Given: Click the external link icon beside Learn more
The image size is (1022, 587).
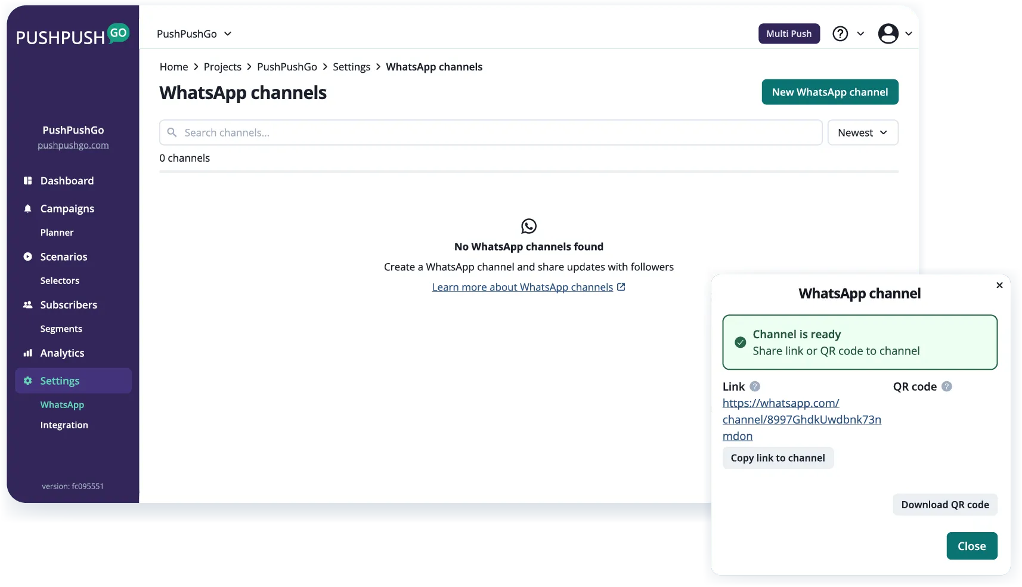Looking at the screenshot, I should (x=621, y=287).
